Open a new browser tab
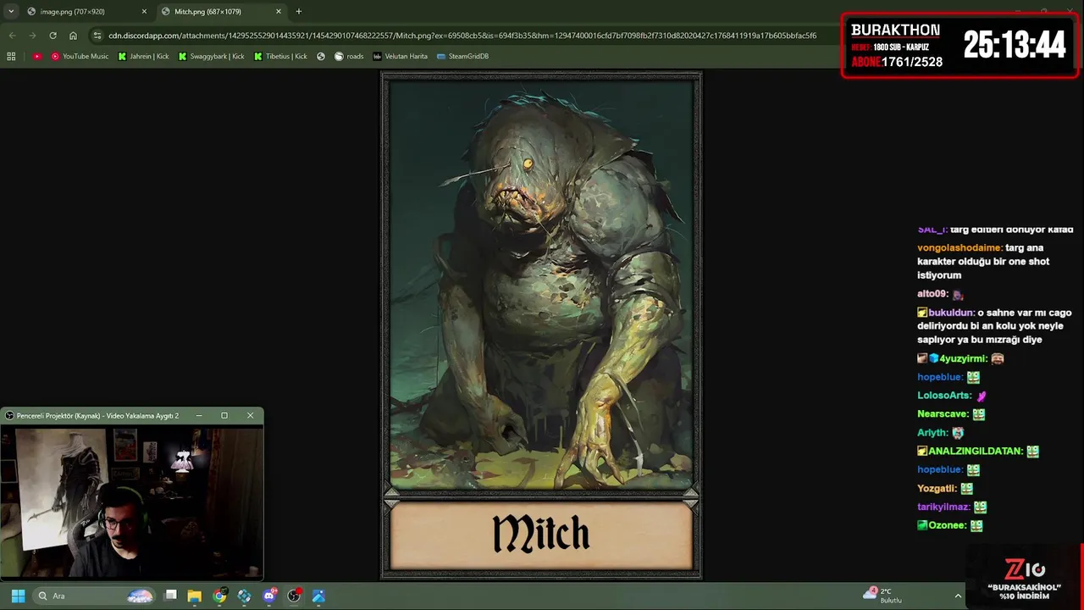The width and height of the screenshot is (1084, 610). [x=298, y=12]
